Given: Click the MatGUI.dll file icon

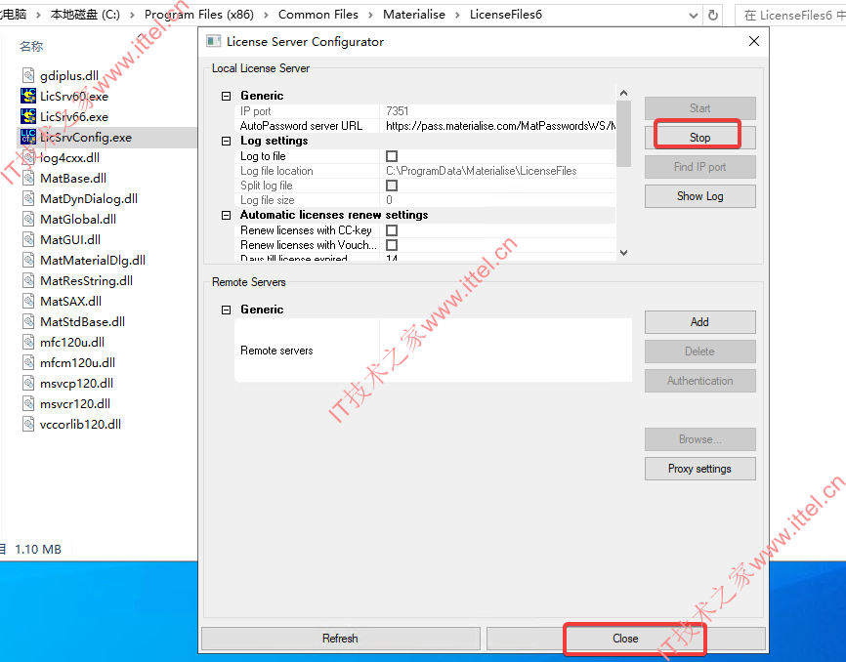Looking at the screenshot, I should [28, 239].
